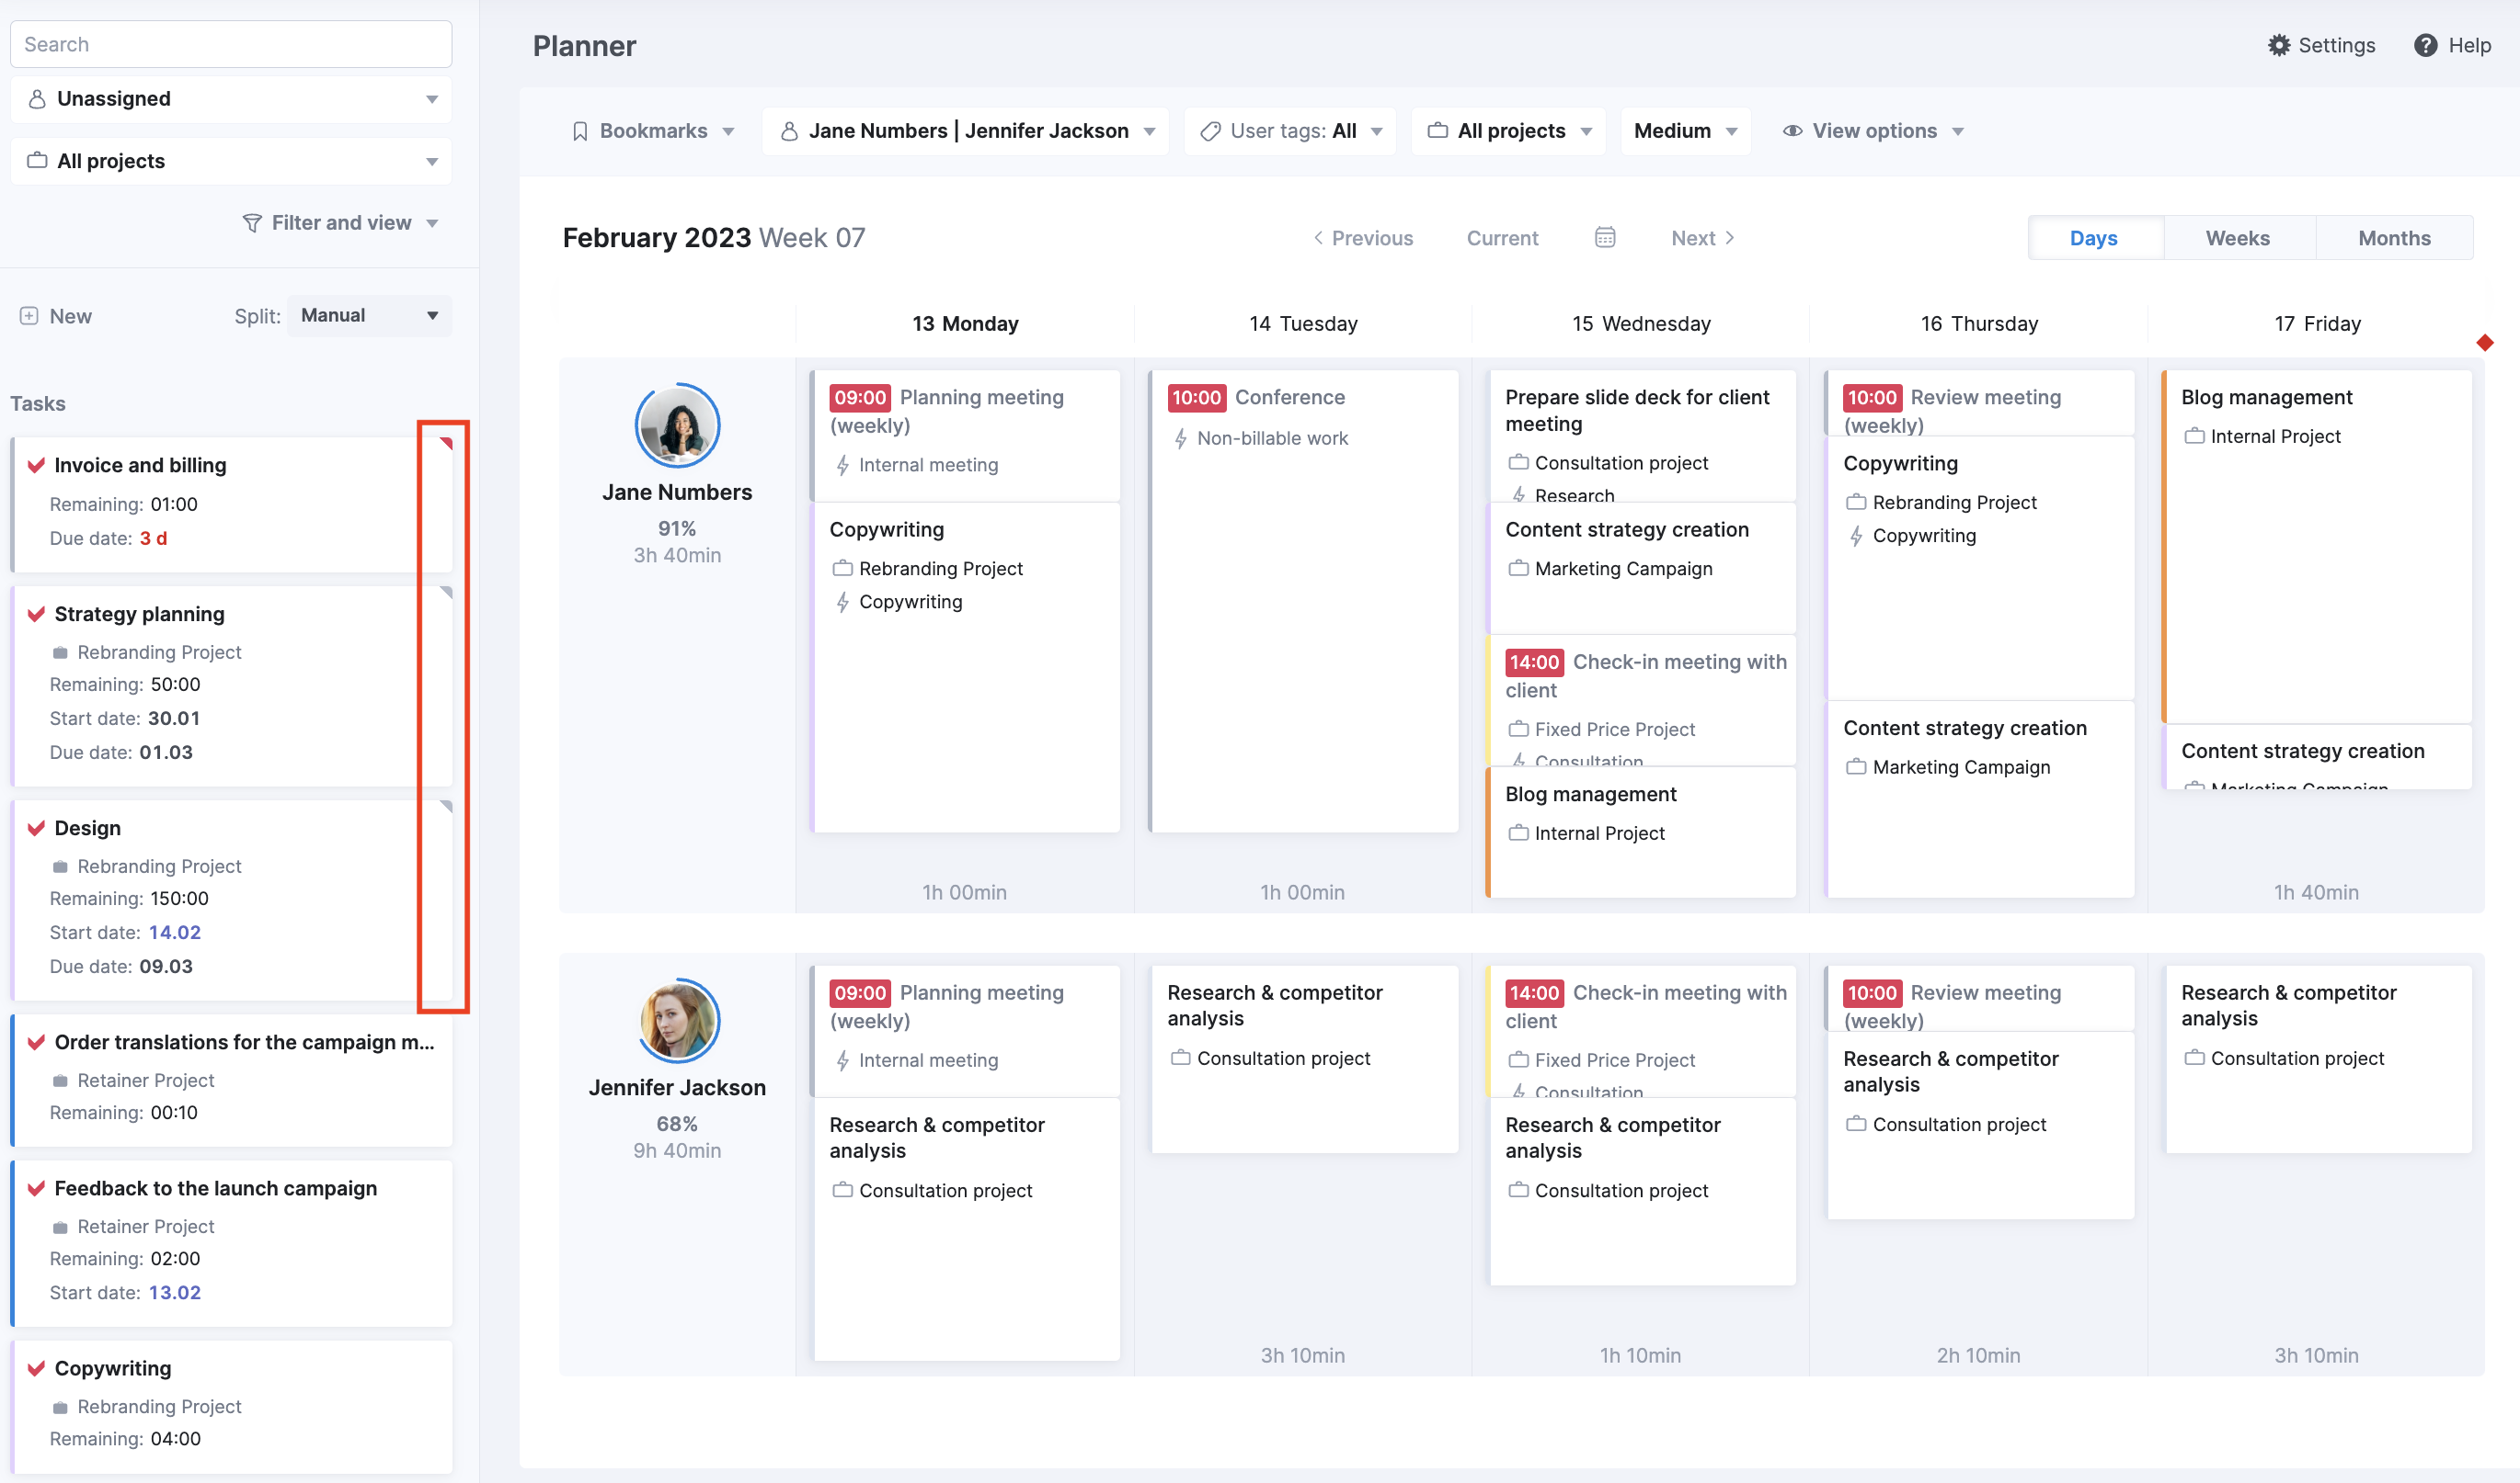Screen dimensions: 2520x1483
Task: Select the 17 Friday column header
Action: (2317, 323)
